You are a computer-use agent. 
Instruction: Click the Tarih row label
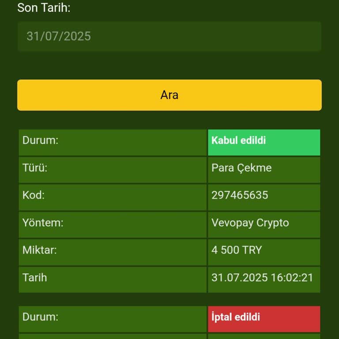pyautogui.click(x=34, y=278)
